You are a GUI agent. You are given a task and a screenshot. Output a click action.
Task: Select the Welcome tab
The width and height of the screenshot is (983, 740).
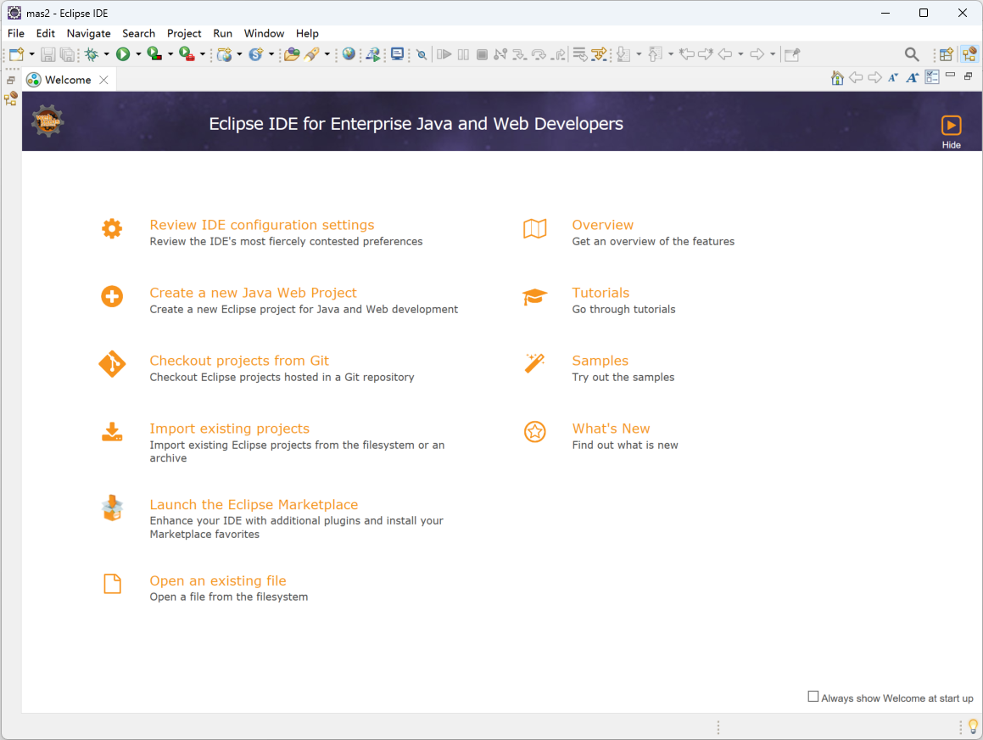(68, 80)
